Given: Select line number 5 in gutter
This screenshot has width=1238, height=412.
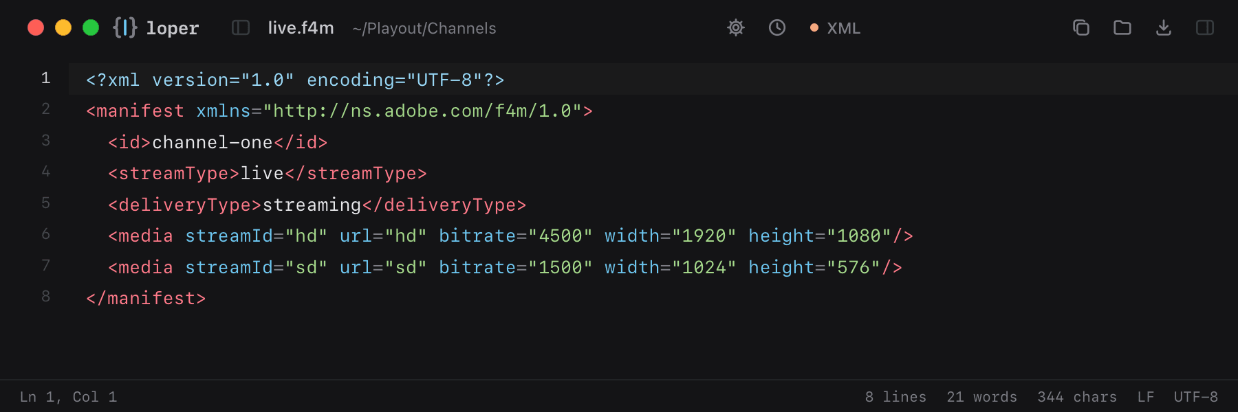Looking at the screenshot, I should [x=45, y=203].
